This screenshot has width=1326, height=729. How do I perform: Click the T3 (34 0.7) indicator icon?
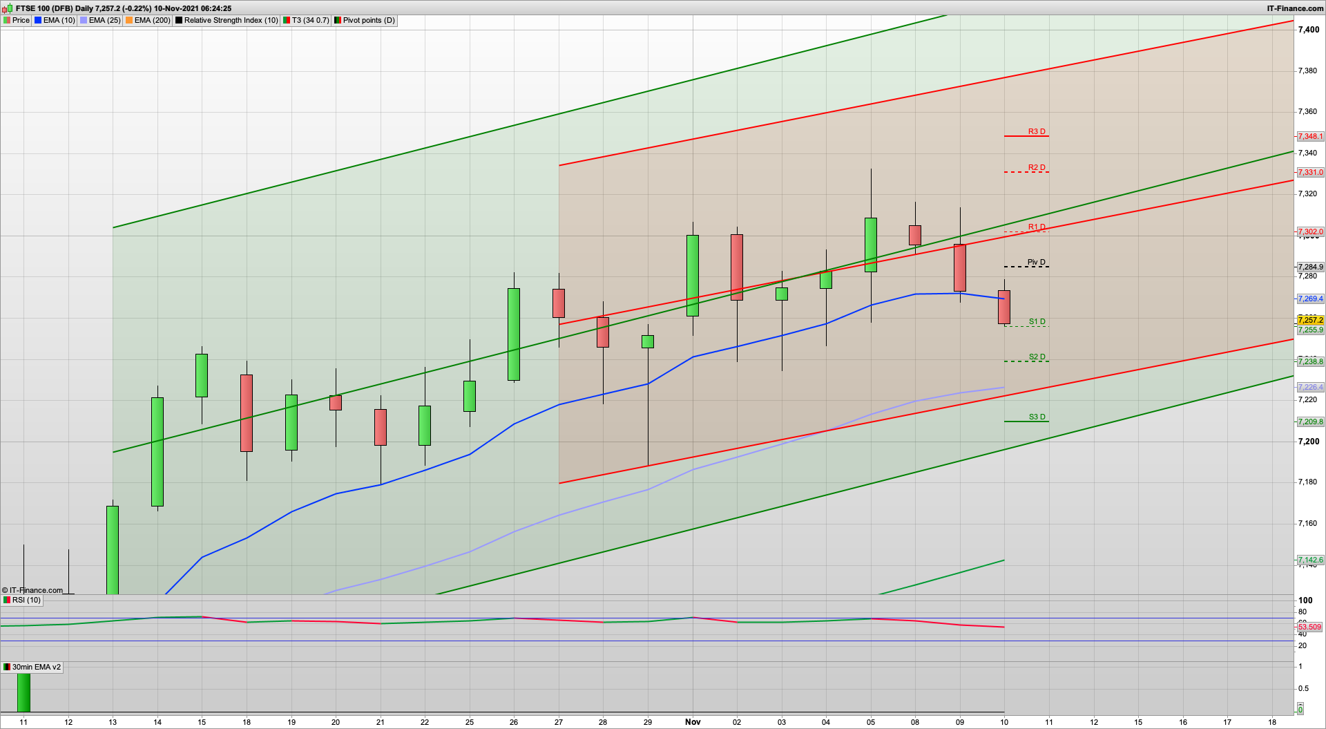[x=287, y=21]
